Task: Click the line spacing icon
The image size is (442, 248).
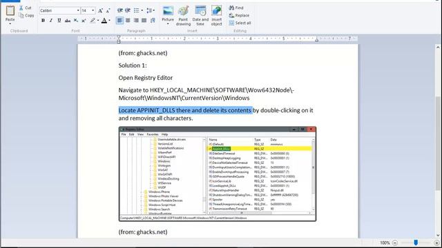Action: click(149, 11)
